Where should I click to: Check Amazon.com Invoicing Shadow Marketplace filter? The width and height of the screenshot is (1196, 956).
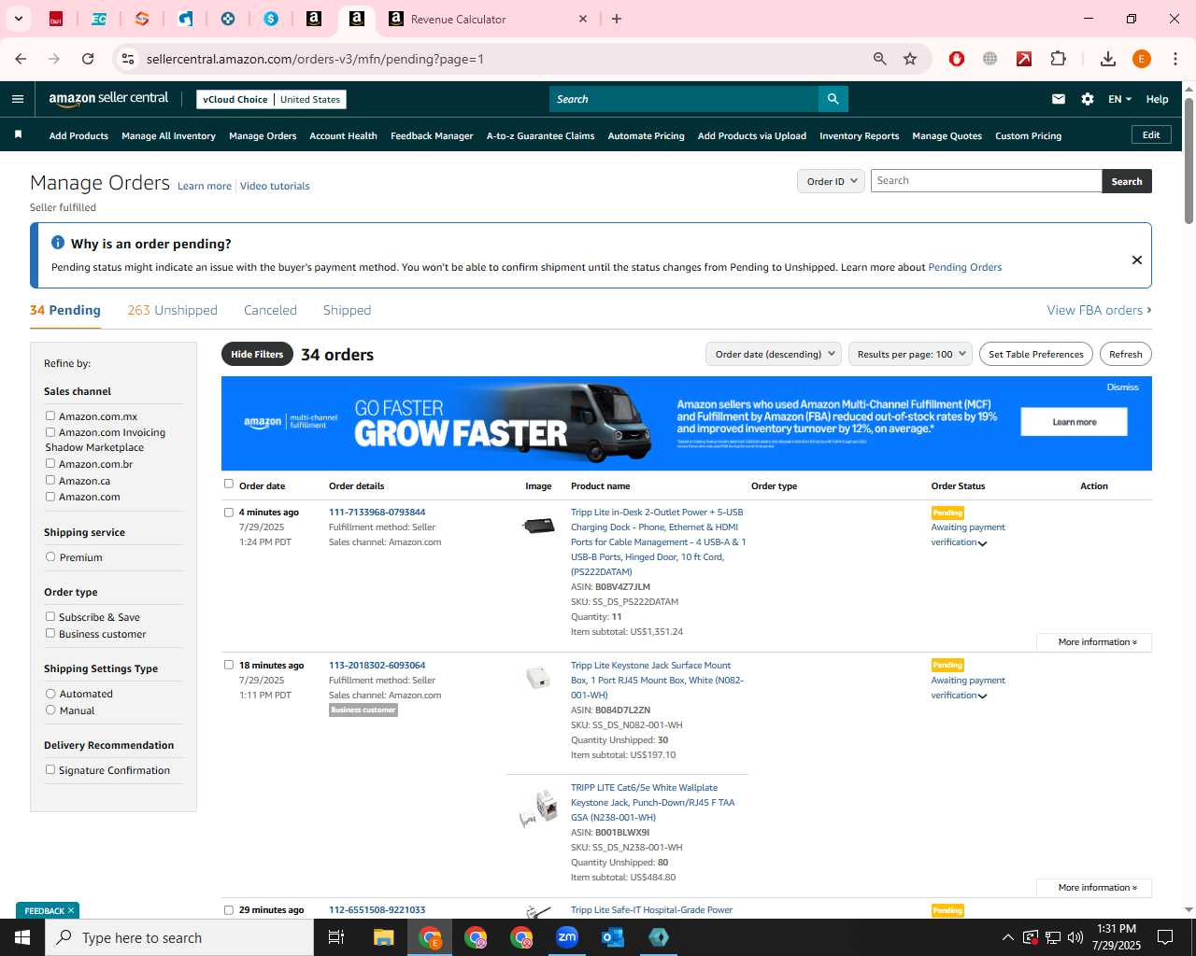50,432
